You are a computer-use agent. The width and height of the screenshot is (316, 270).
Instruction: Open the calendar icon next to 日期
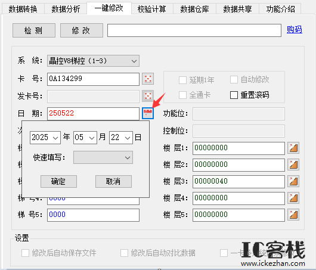coord(148,113)
